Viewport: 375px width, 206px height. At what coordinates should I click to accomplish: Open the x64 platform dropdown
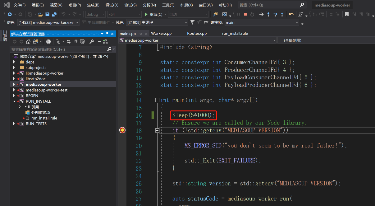pyautogui.click(x=124, y=14)
